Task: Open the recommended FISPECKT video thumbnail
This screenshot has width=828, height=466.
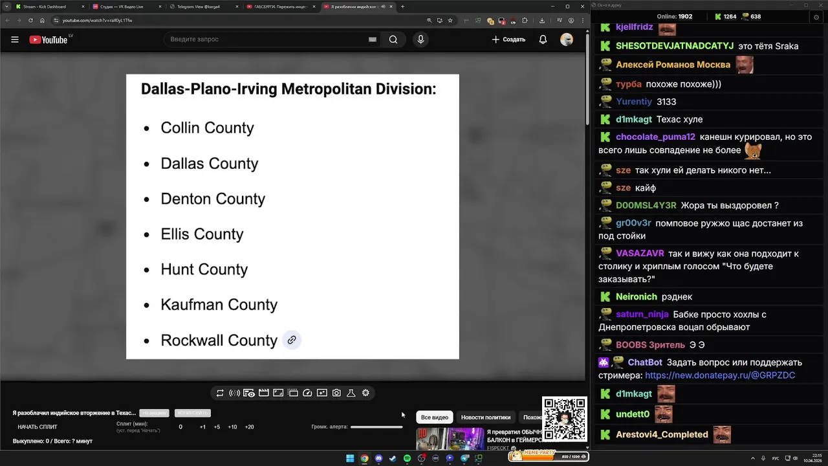Action: [x=450, y=439]
